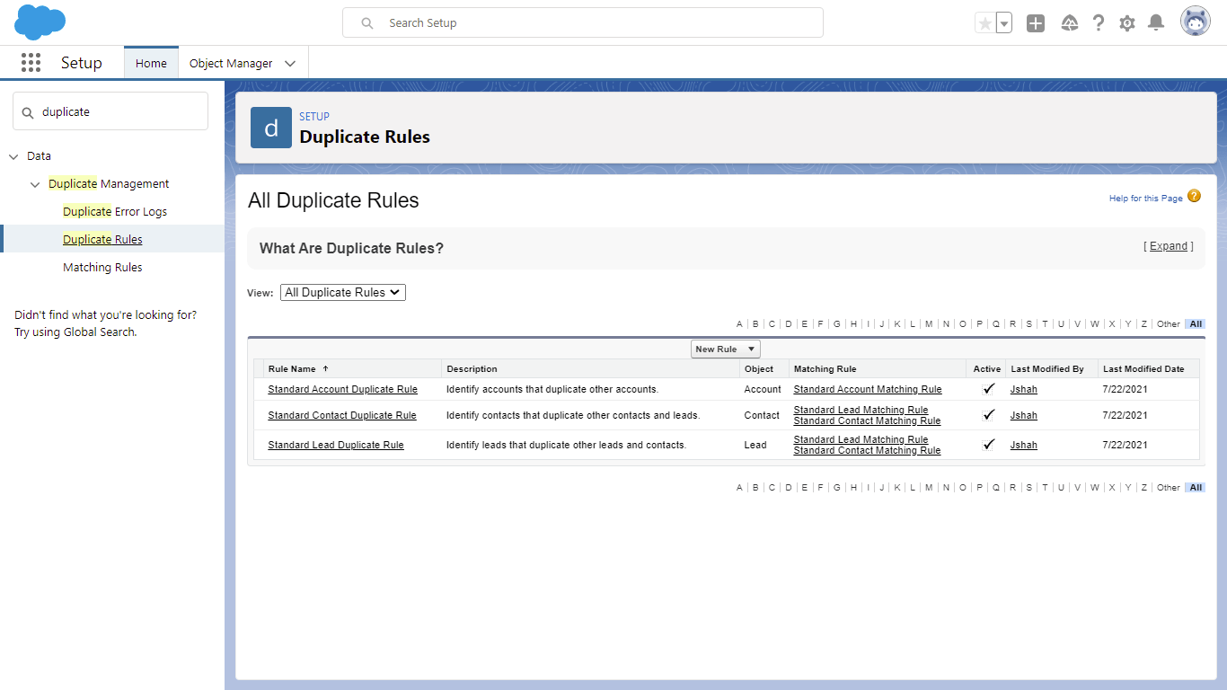The height and width of the screenshot is (690, 1227).
Task: Click the Object column header
Action: coord(759,368)
